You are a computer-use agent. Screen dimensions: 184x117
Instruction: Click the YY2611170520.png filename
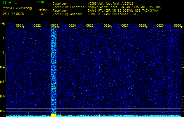17,8
